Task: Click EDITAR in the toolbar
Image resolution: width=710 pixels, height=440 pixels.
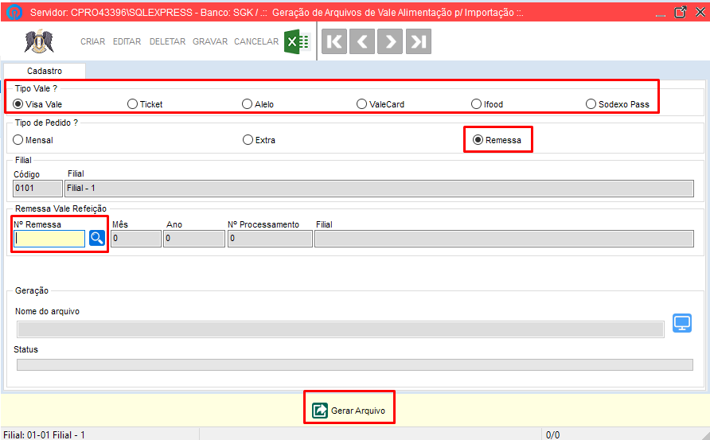Action: tap(127, 41)
